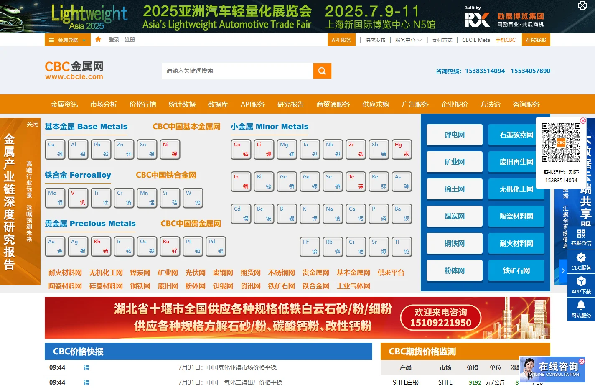Viewport: 595px width, 390px height.
Task: Expand the 服务中心 dropdown
Action: pos(408,40)
